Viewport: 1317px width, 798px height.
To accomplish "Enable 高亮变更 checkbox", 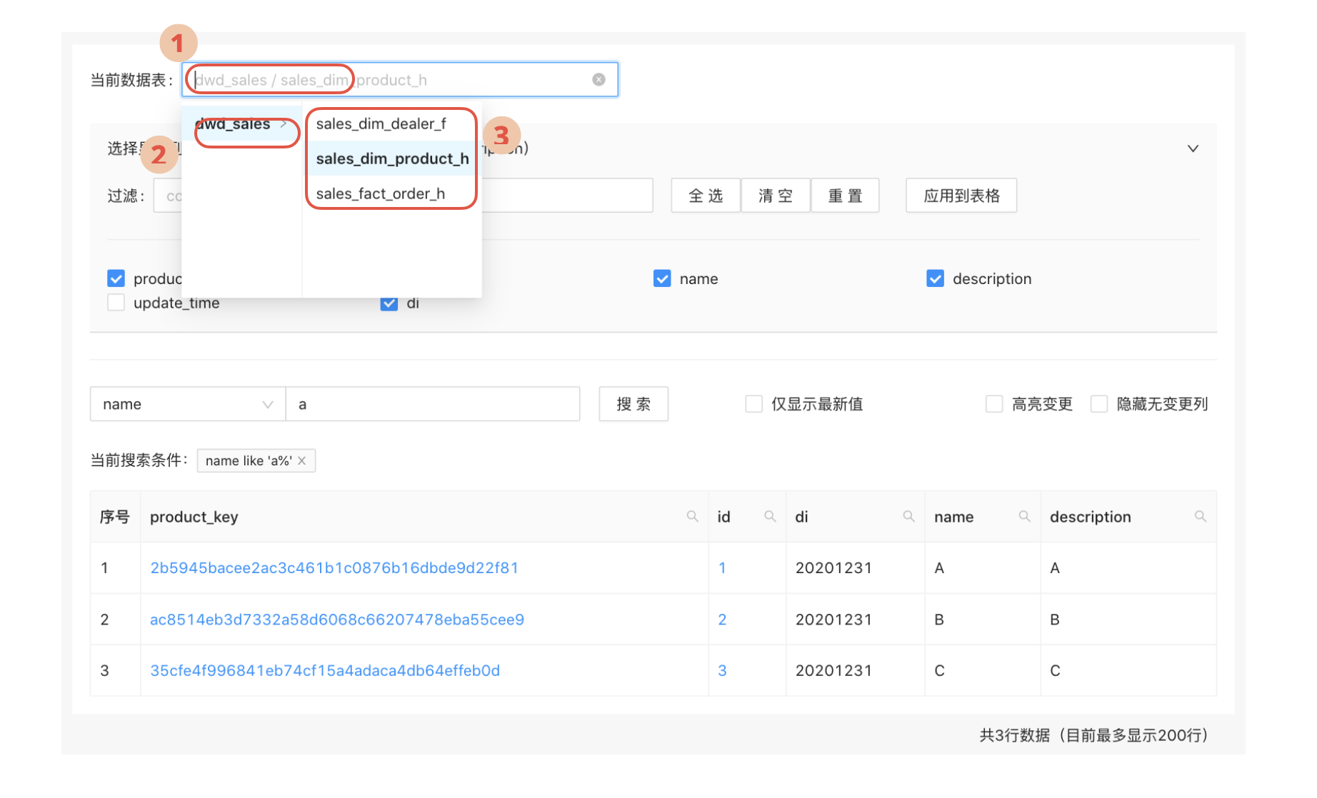I will 994,403.
